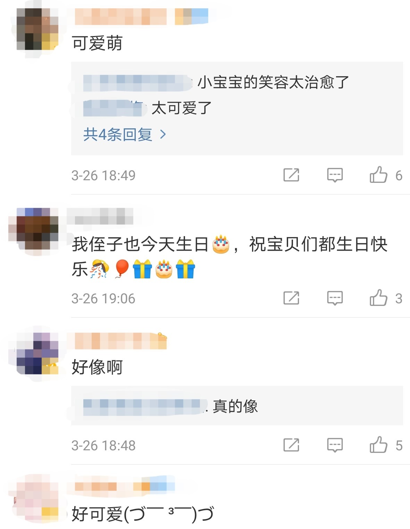The width and height of the screenshot is (410, 529).
Task: Like the 可爱萌 comment with 6 likes
Action: (x=378, y=175)
